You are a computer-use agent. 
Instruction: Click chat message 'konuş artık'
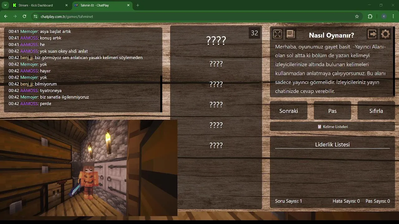(x=50, y=38)
